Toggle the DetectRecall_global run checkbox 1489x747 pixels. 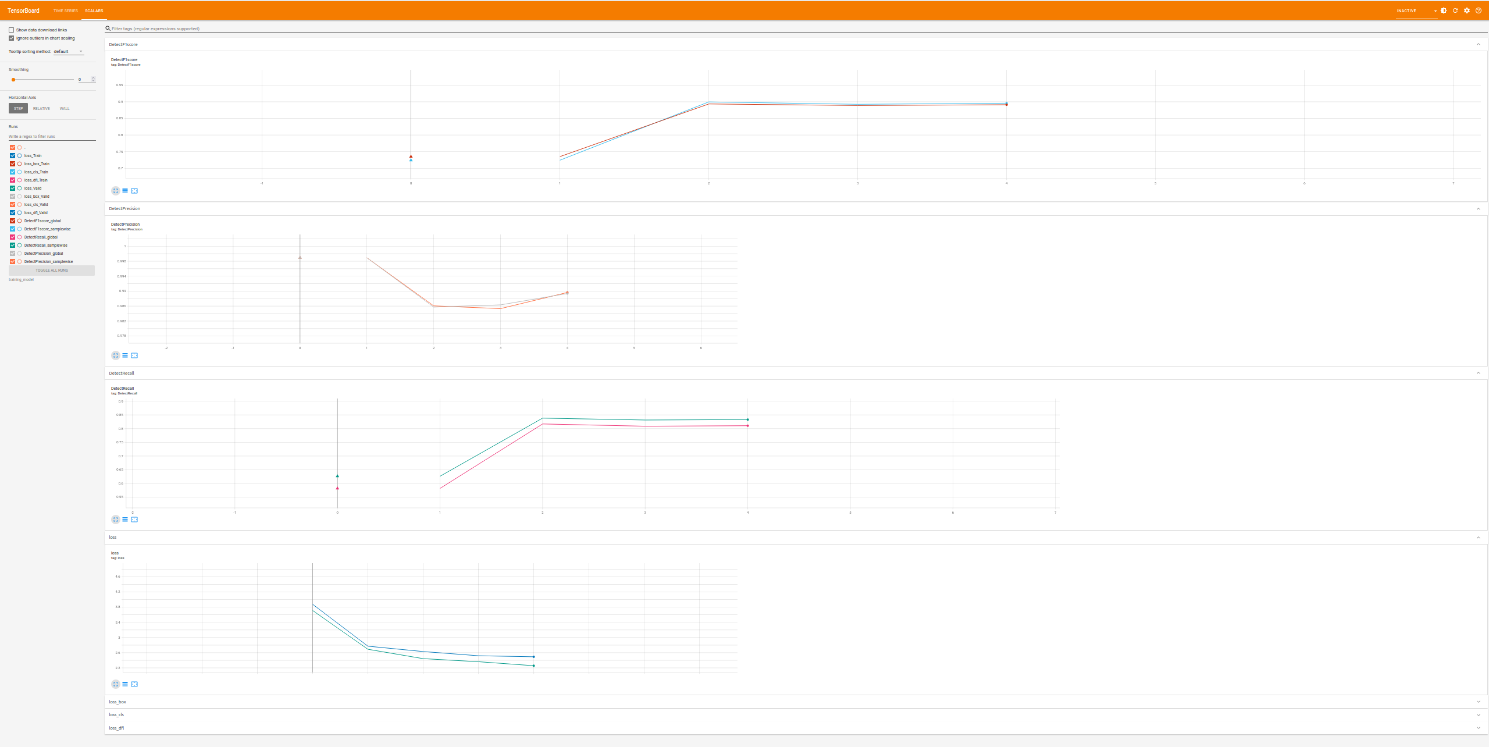tap(12, 237)
